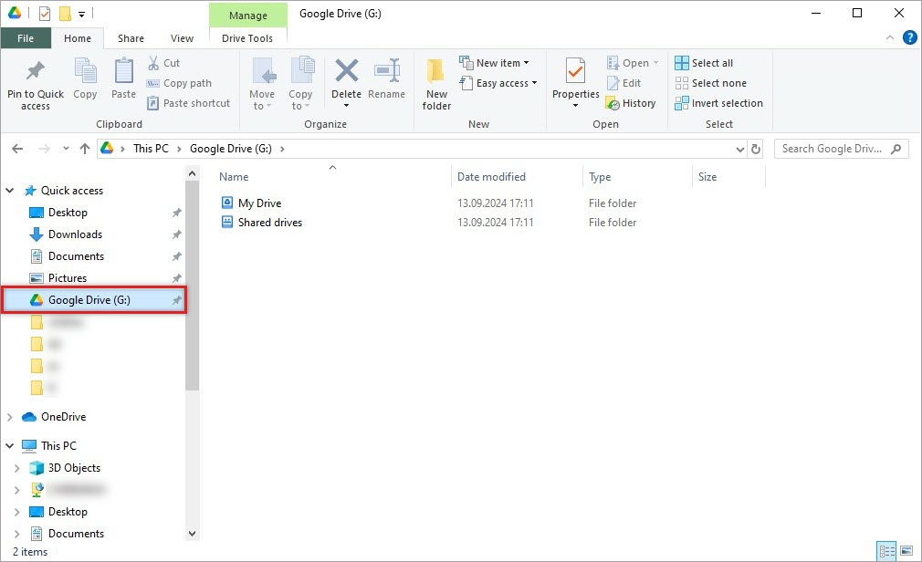The height and width of the screenshot is (562, 922).
Task: Show recent locations dropdown arrow
Action: [66, 149]
